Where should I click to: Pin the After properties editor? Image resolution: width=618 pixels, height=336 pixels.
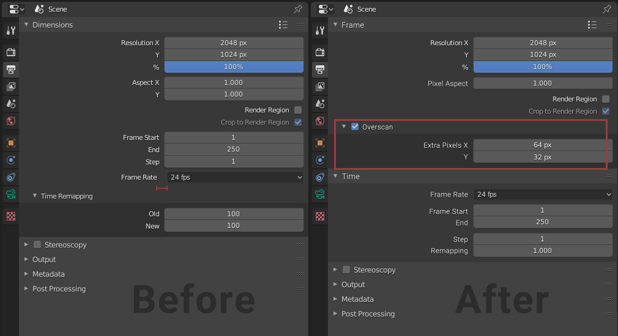607,9
